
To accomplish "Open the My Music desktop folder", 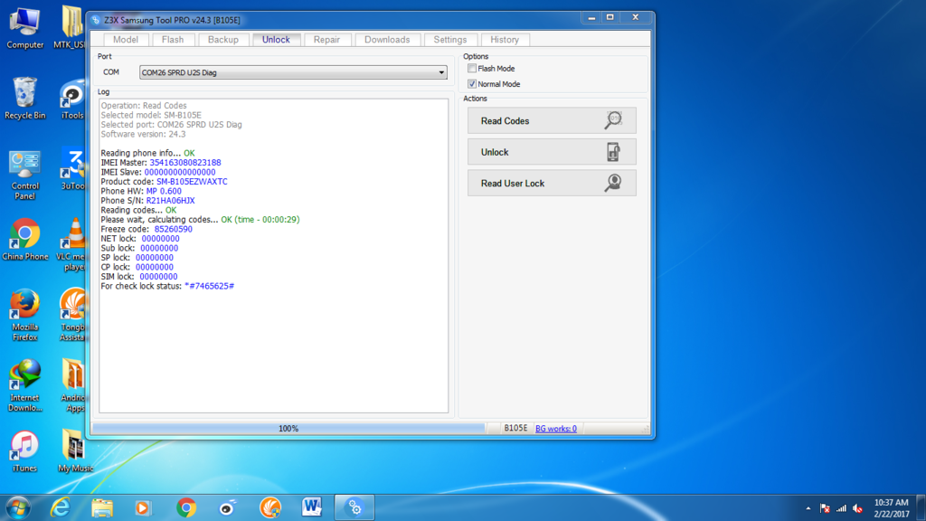I will pyautogui.click(x=75, y=452).
